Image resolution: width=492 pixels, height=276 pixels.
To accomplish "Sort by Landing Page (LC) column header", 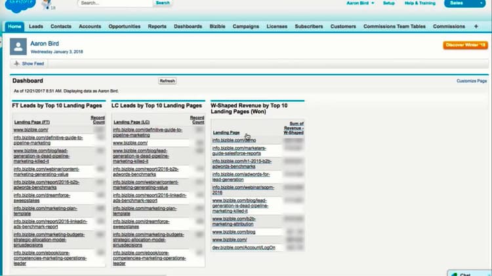I will tap(131, 122).
